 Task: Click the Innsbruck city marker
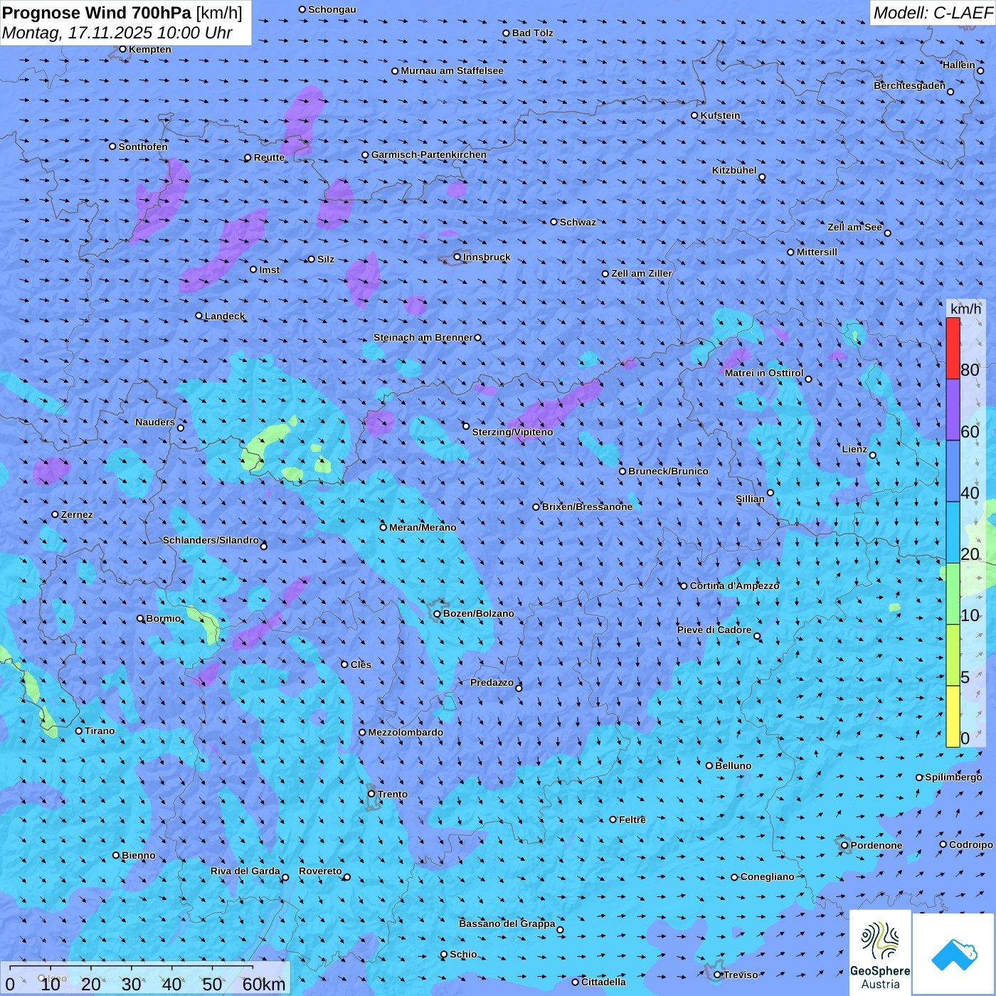[457, 257]
